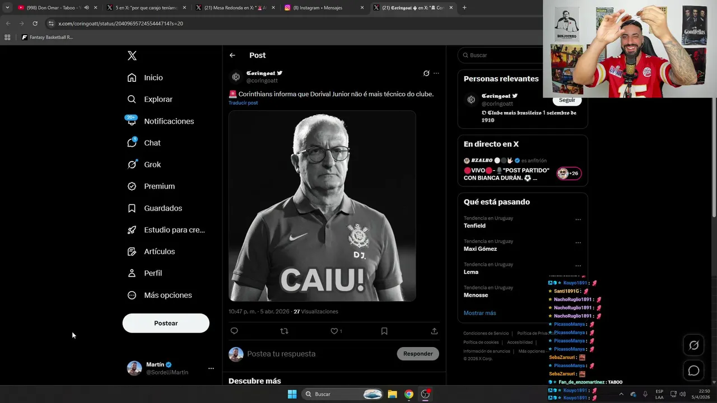Click the back arrow beside Post

click(232, 55)
